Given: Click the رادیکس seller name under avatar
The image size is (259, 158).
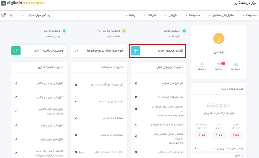Looking at the screenshot, I should click(219, 53).
